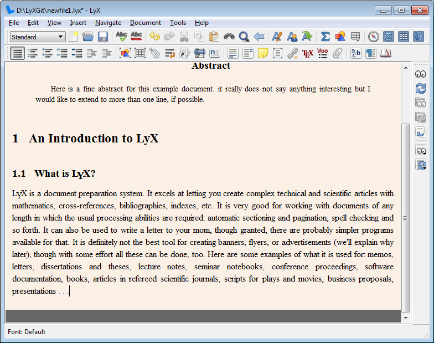This screenshot has width=434, height=343.
Task: View document with eyes icon
Action: 421,74
